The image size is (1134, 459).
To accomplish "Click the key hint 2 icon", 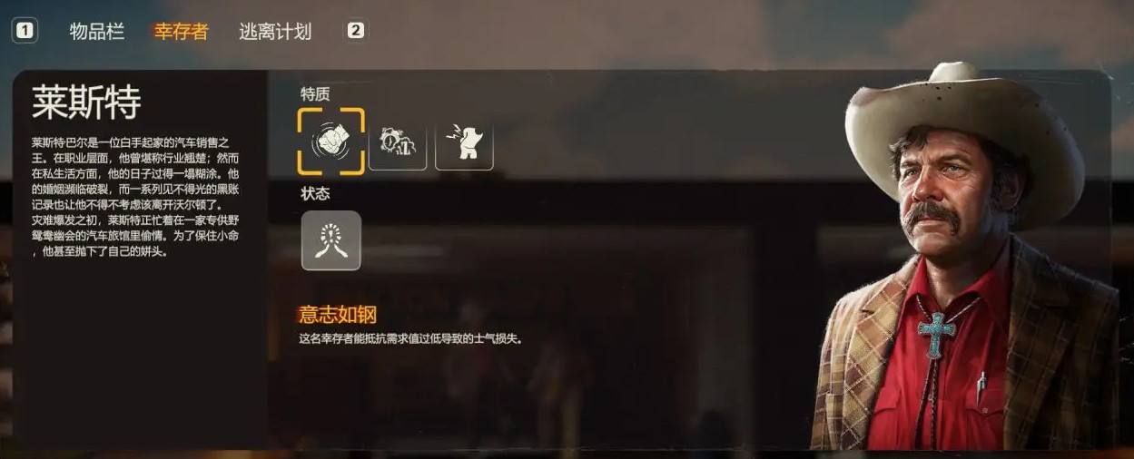I will tap(355, 31).
